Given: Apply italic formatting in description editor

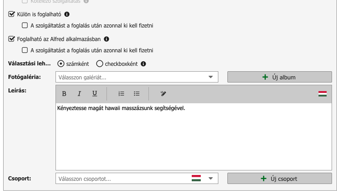Looking at the screenshot, I should point(79,94).
